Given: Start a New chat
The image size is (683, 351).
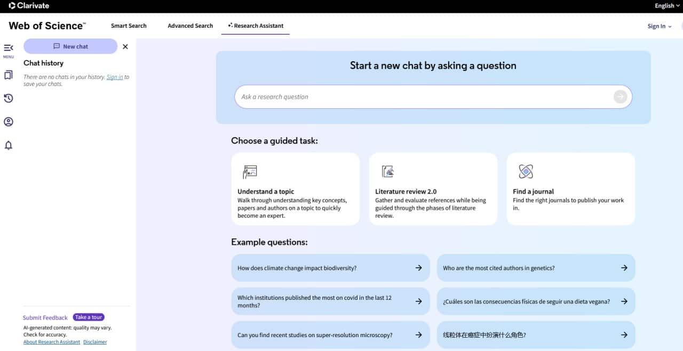Looking at the screenshot, I should 70,46.
